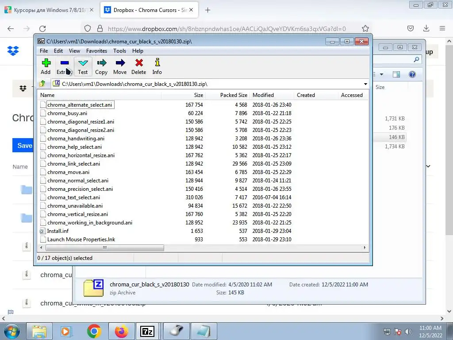Open the Firefox hamburger application menu
Viewport: 453px width, 340px height.
442,28
